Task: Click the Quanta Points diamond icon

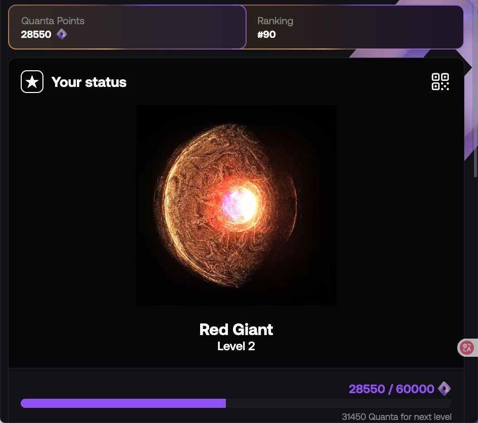Action: coord(62,34)
